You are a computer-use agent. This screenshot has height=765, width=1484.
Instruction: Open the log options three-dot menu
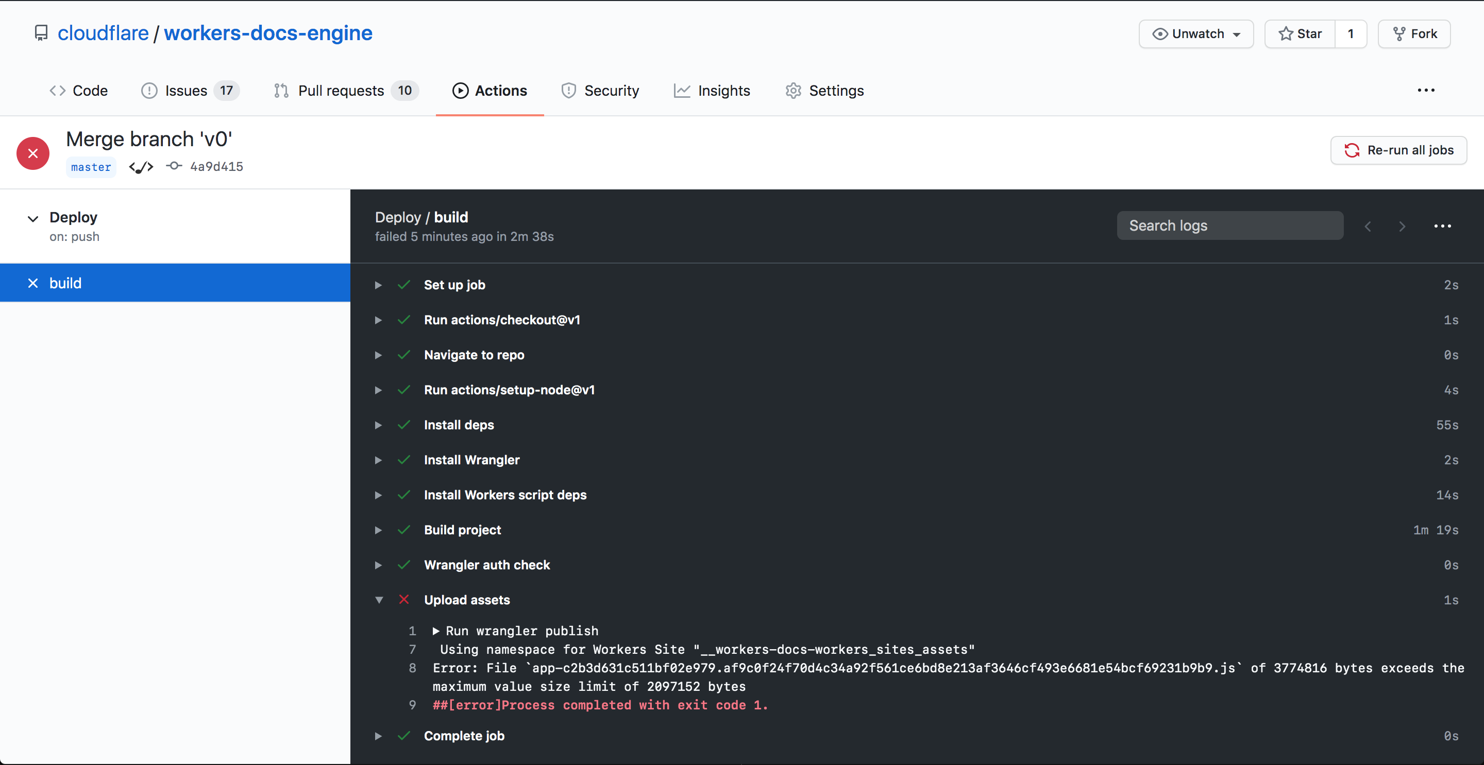[x=1442, y=226]
